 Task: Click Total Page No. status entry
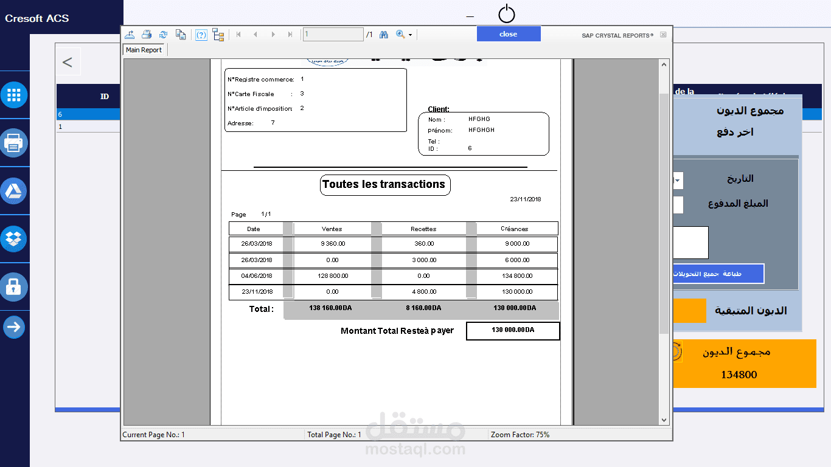tap(334, 435)
